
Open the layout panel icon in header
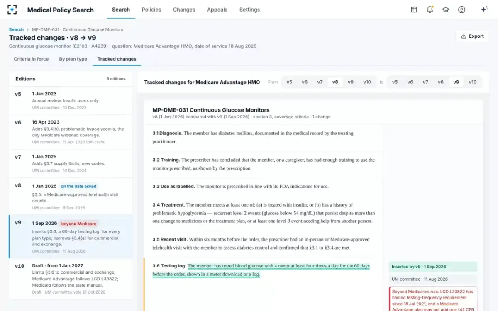point(414,10)
